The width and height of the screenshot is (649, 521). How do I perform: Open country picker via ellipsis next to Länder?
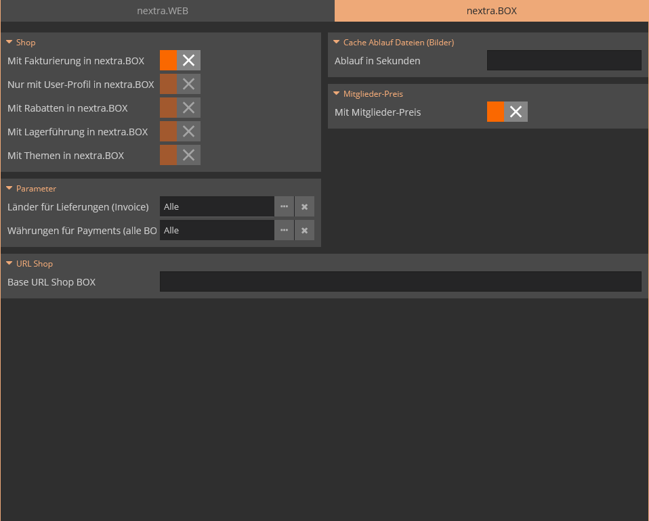pyautogui.click(x=284, y=206)
